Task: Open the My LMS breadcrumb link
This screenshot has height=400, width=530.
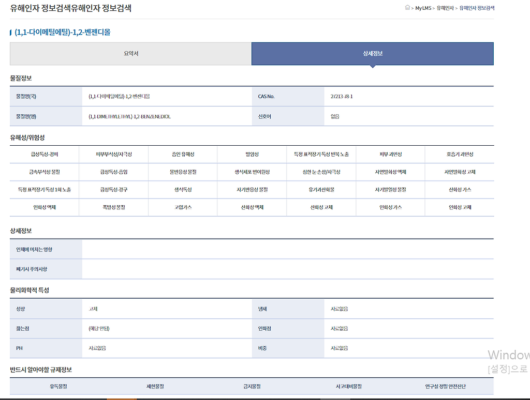Action: [x=423, y=8]
